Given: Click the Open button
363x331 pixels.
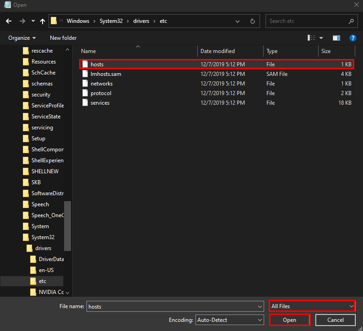Looking at the screenshot, I should [x=290, y=320].
